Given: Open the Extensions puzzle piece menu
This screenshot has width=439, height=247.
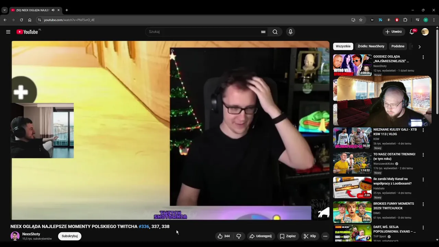Looking at the screenshot, I should point(405,20).
